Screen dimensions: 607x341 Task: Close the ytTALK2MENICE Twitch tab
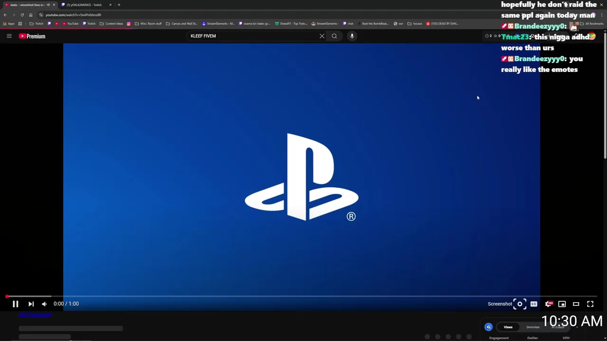[110, 5]
